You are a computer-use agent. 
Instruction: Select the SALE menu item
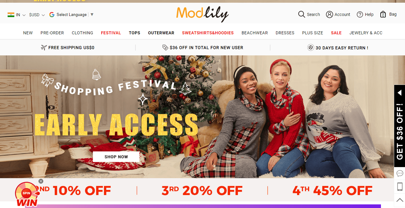click(336, 33)
